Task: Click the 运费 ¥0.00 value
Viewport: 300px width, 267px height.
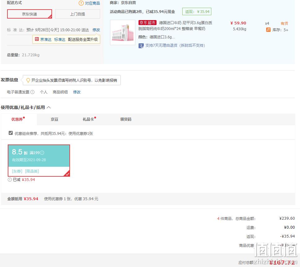Action: tap(289, 227)
